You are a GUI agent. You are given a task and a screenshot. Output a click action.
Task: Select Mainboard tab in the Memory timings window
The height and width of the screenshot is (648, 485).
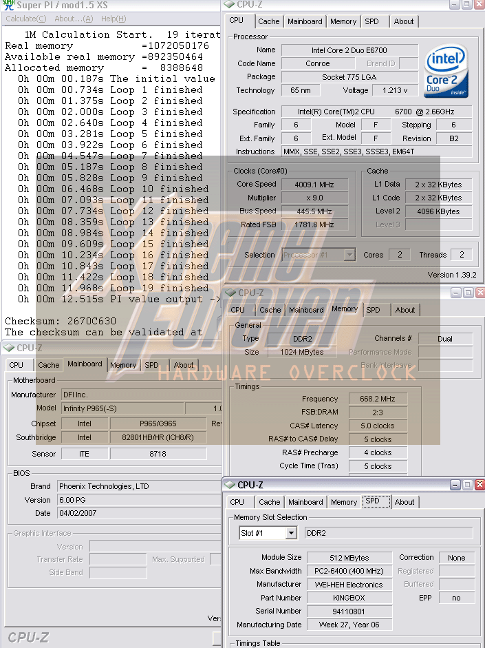tap(306, 310)
